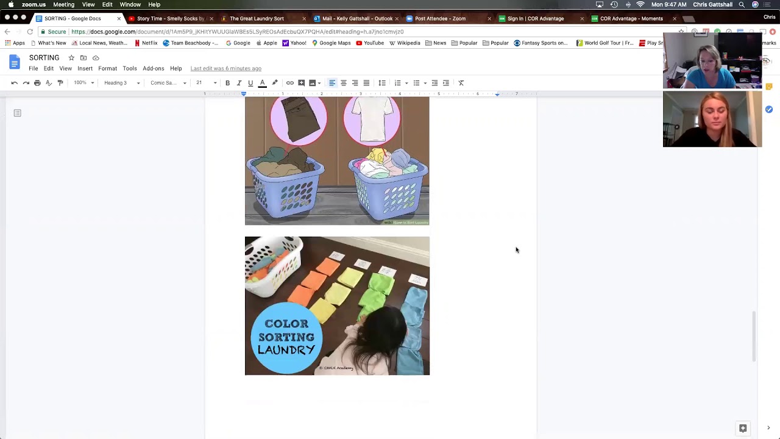Screen dimensions: 780x439
Task: Print the SORTING document
Action: click(37, 83)
